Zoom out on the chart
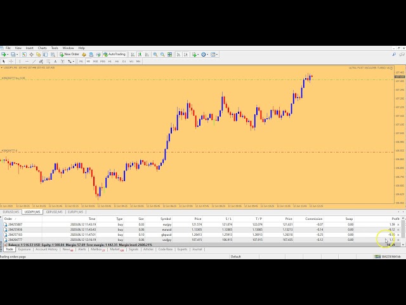 pyautogui.click(x=162, y=55)
